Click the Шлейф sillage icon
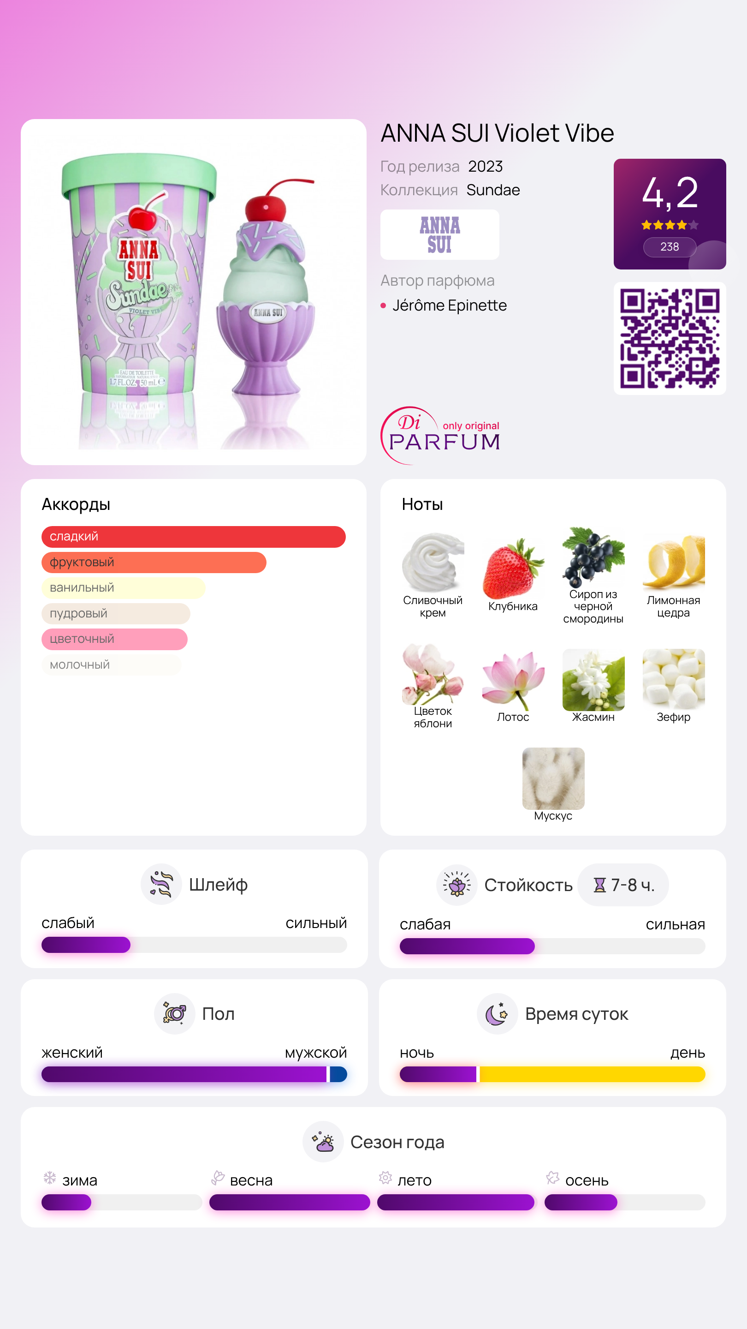 click(161, 884)
